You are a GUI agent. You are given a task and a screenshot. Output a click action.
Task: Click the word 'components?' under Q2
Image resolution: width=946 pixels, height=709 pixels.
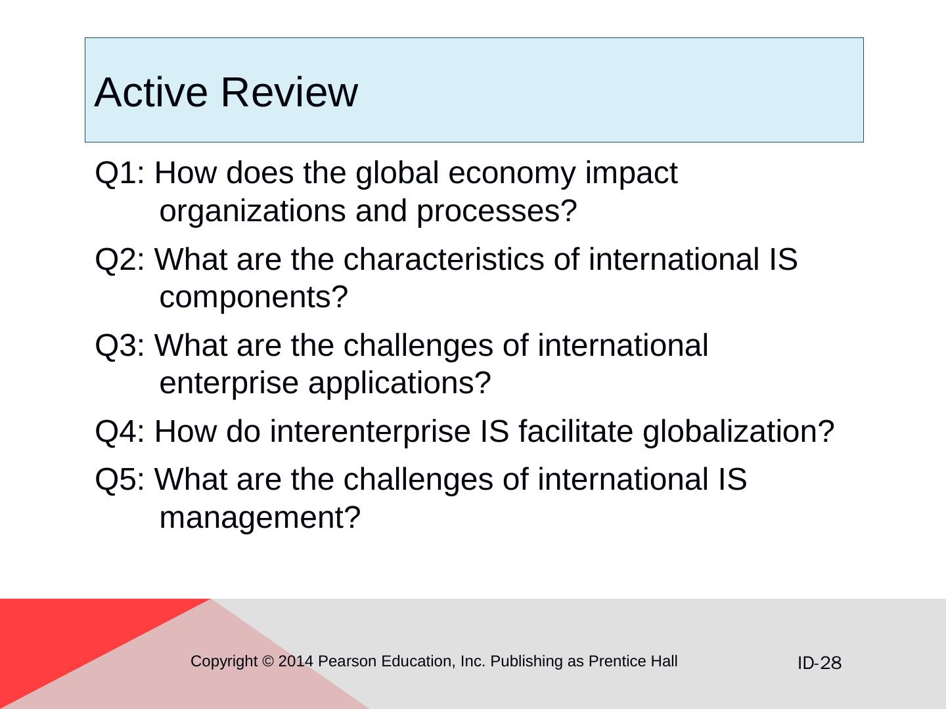254,297
